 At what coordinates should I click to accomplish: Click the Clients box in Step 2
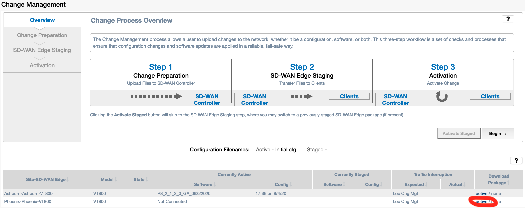pos(349,96)
